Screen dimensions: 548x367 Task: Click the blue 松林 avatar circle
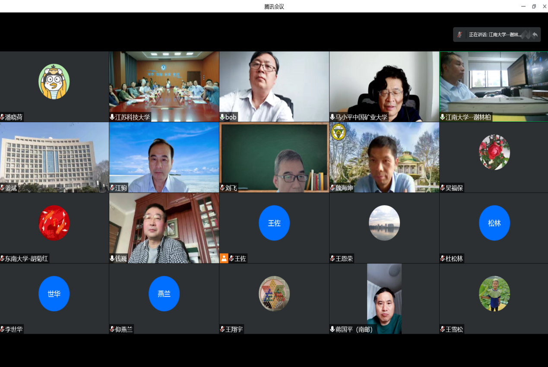coord(494,223)
